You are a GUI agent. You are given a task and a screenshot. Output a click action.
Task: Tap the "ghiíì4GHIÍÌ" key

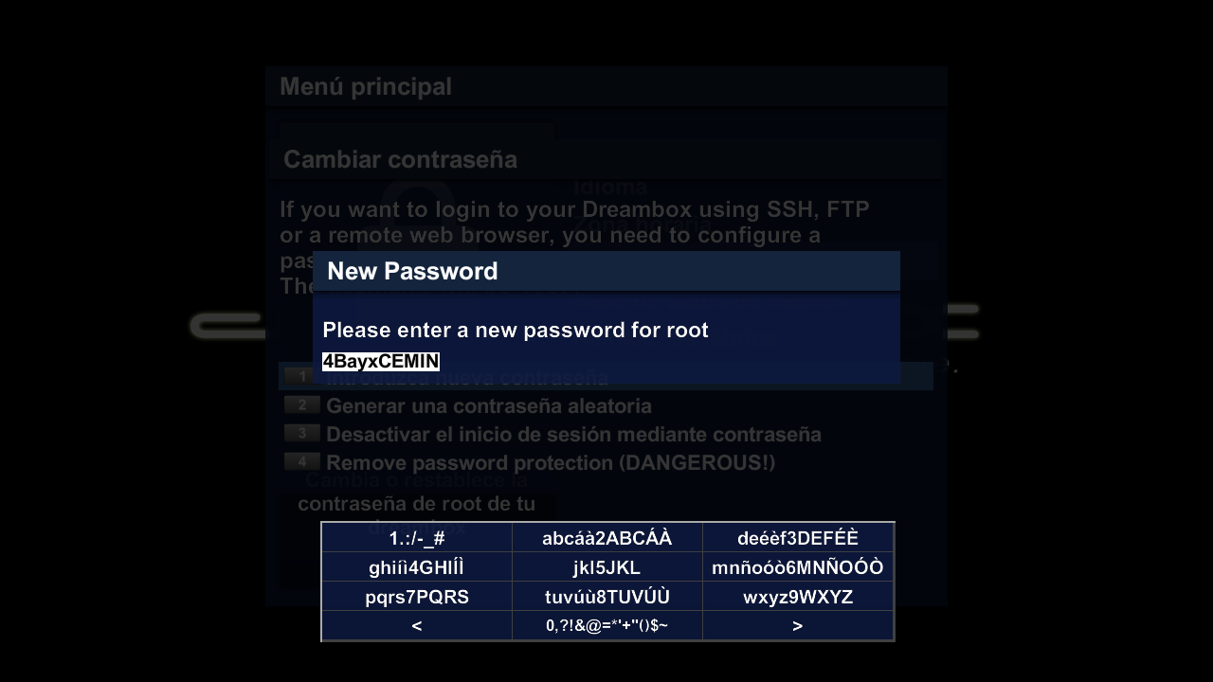pos(417,567)
